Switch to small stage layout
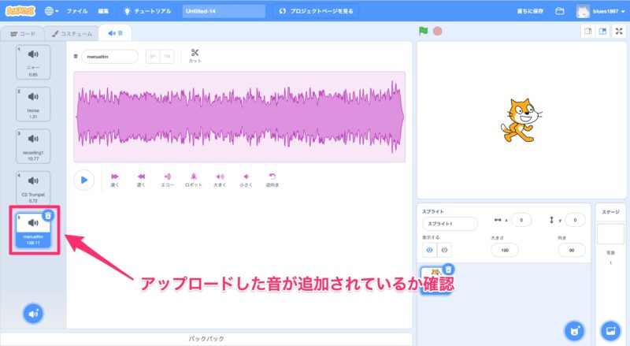The height and width of the screenshot is (346, 630). point(587,31)
